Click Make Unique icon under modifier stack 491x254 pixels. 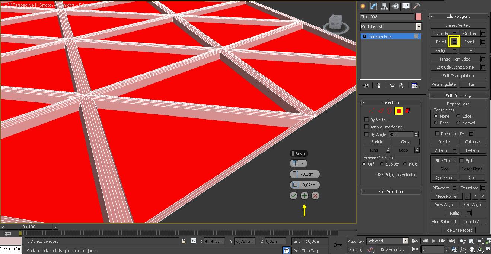pos(392,86)
